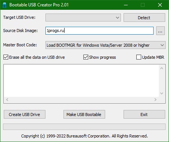Click the Exit button
Viewport: 169px width, 142px height.
(144, 115)
